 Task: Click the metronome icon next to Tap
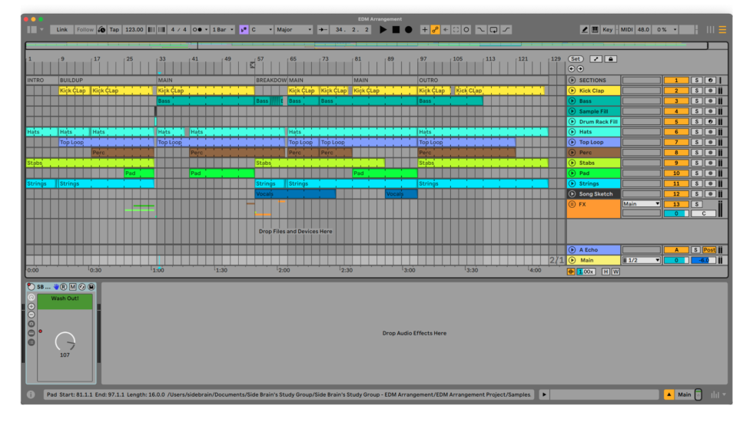point(101,30)
